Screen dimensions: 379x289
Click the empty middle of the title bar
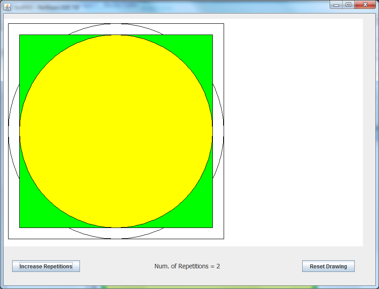[202, 7]
